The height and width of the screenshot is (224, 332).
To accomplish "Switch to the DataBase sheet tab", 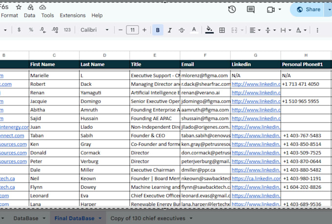I will (26, 218).
